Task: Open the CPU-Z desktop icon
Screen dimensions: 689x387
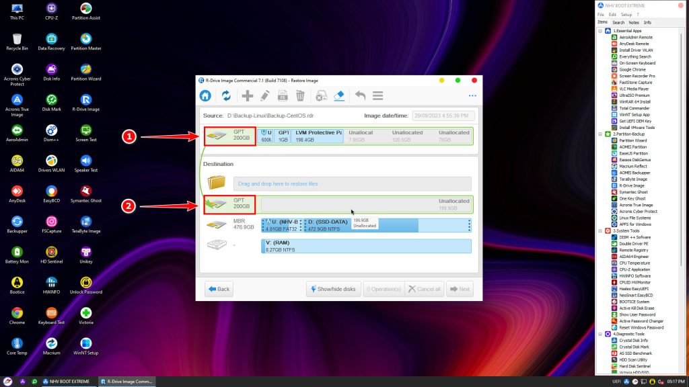Action: point(51,11)
